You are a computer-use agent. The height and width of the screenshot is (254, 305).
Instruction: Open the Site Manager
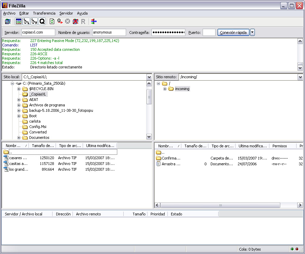pyautogui.click(x=8, y=21)
